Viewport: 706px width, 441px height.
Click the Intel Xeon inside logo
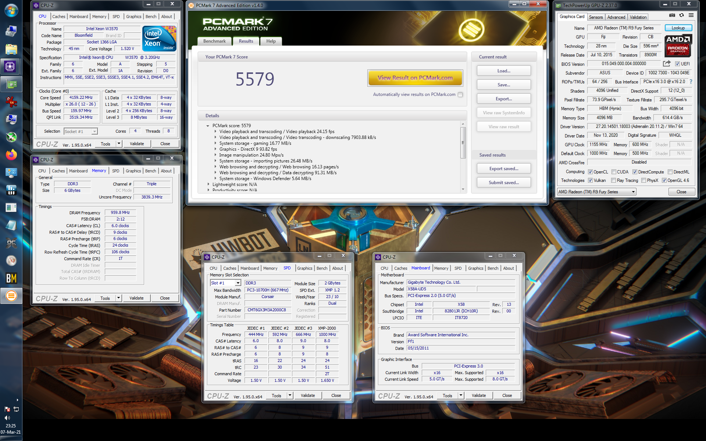(x=159, y=39)
